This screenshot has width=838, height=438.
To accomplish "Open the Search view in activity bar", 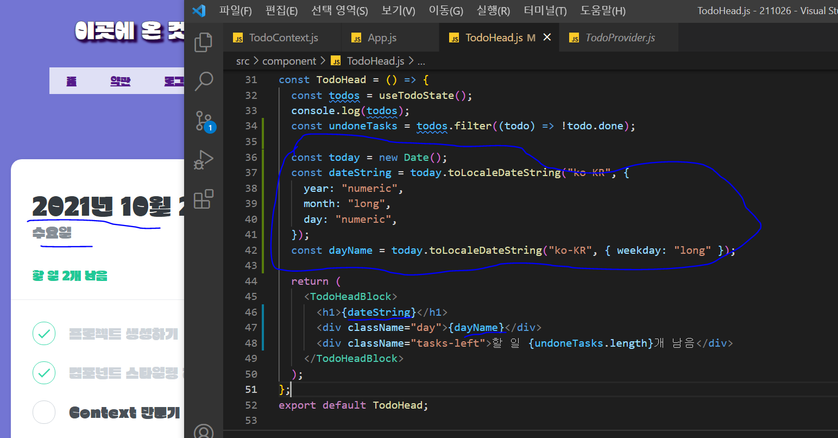I will (x=204, y=81).
